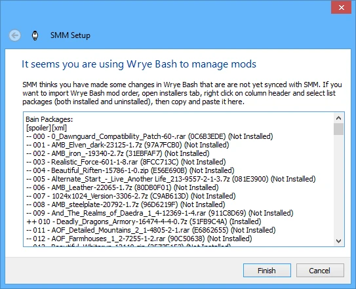Image resolution: width=356 pixels, height=289 pixels.
Task: Click the 003 Realistic_Force line
Action: pyautogui.click(x=126, y=162)
